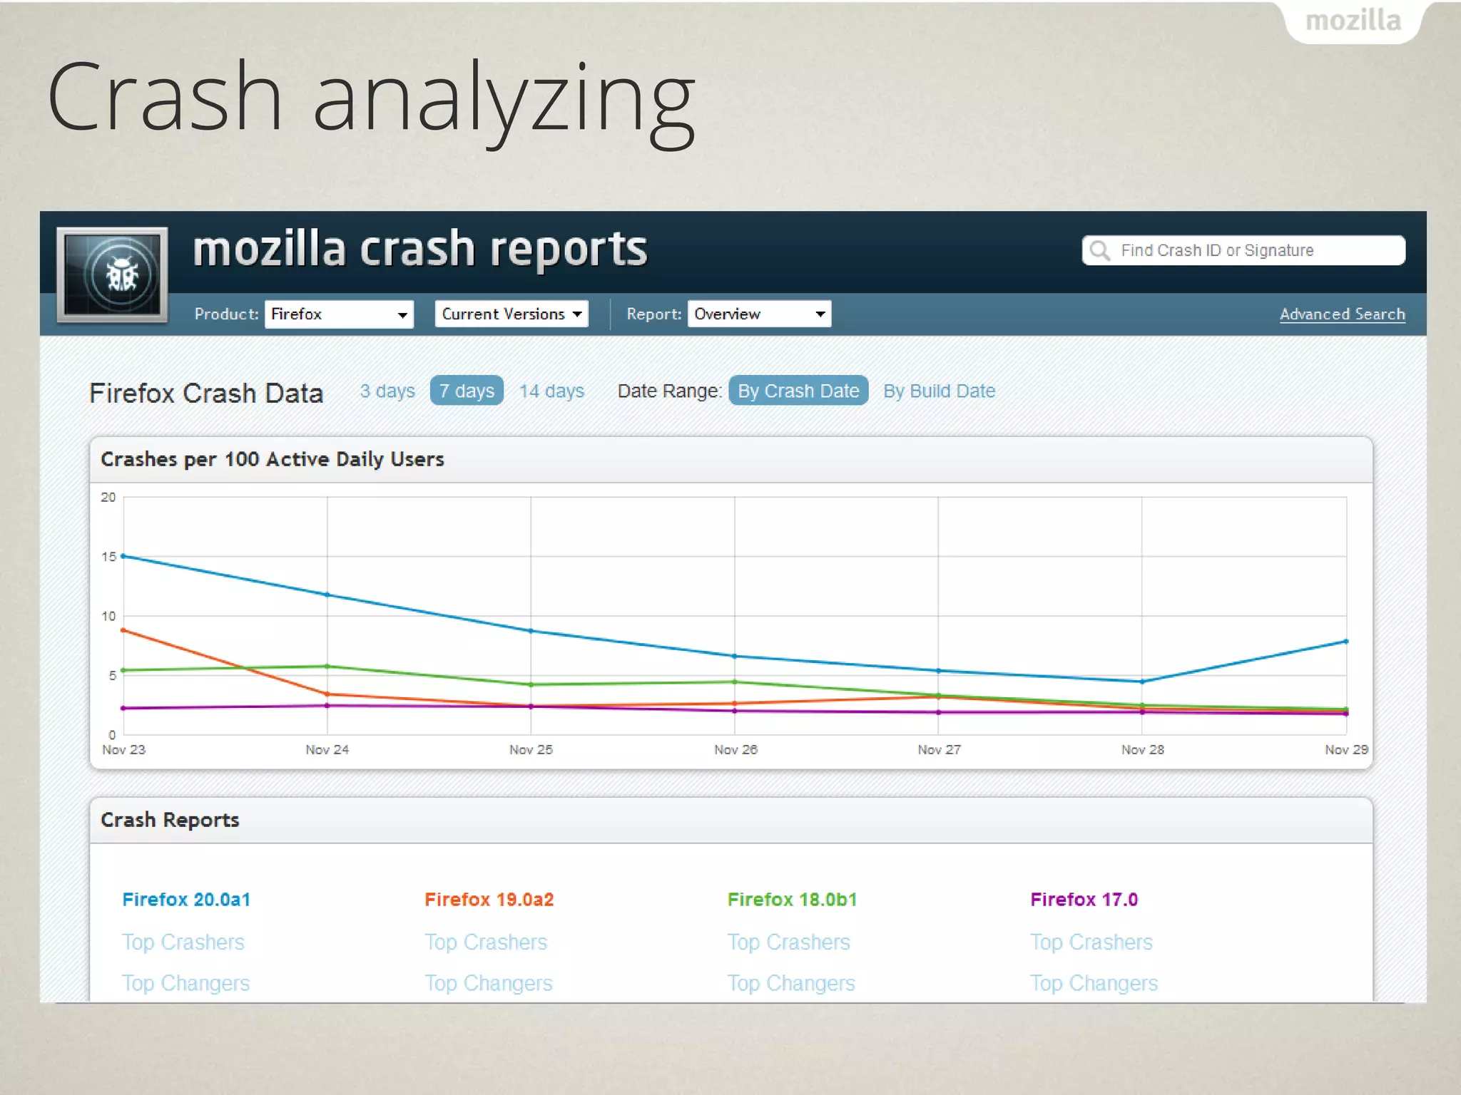The height and width of the screenshot is (1095, 1461).
Task: Switch to By Build Date
Action: (x=939, y=391)
